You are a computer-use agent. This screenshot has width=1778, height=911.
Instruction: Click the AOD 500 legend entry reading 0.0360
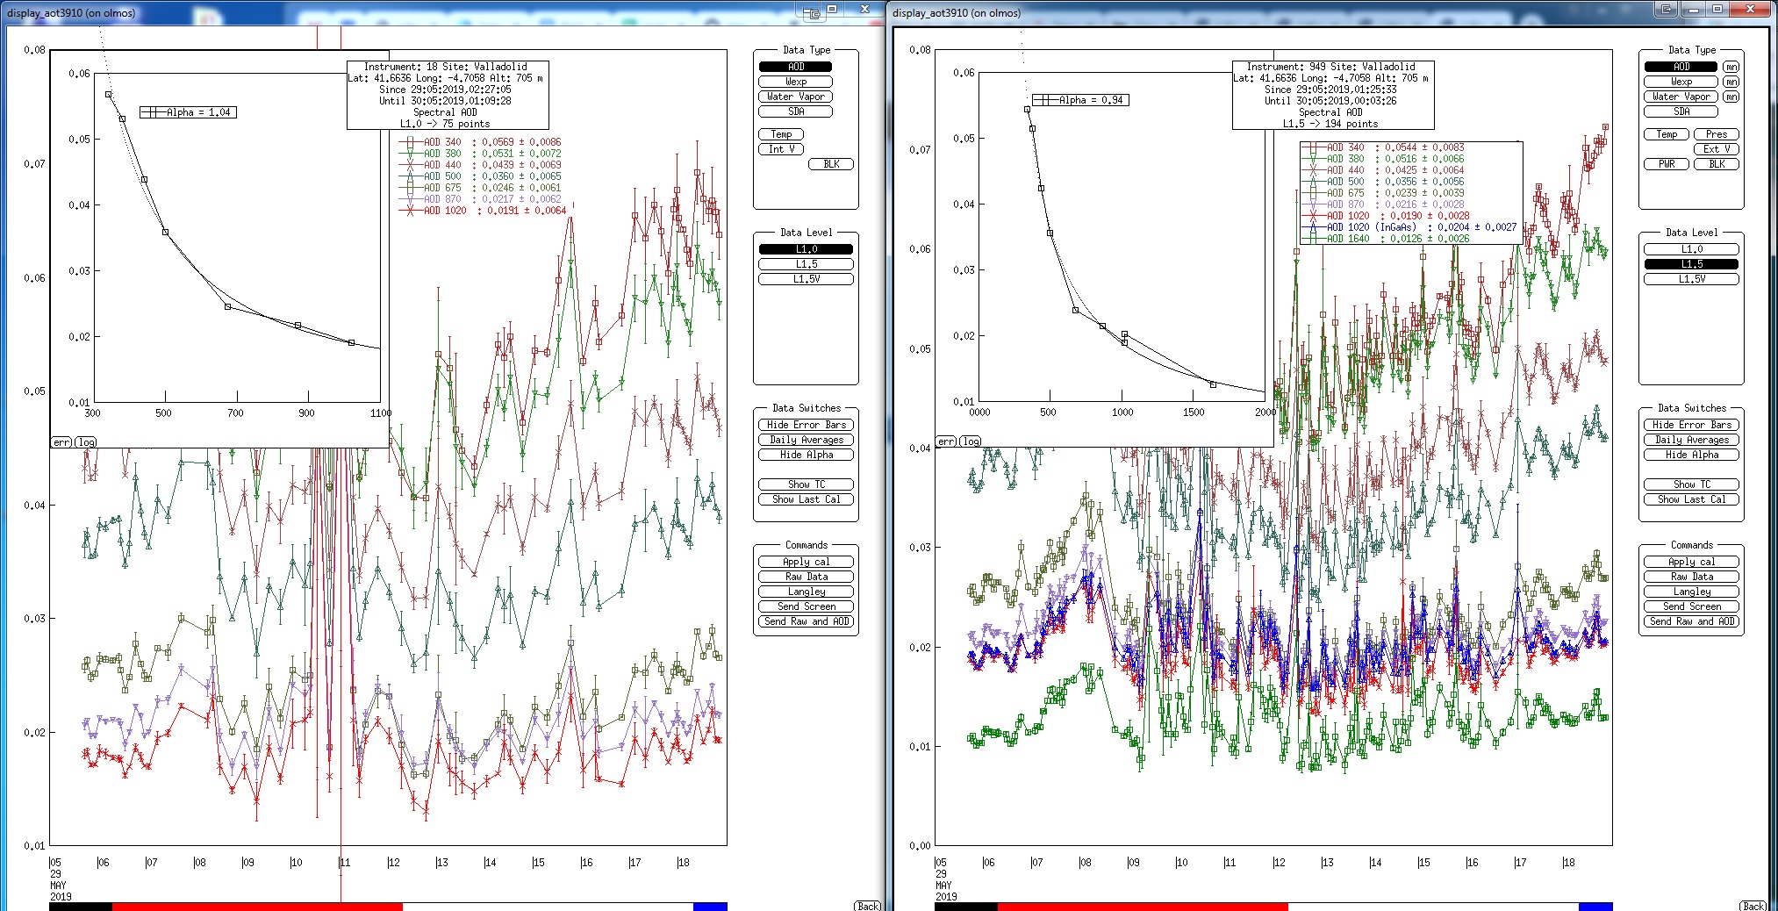[x=480, y=176]
